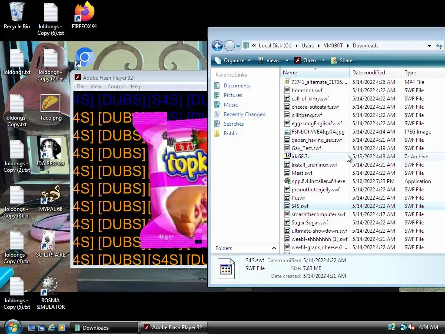Click the Downloads breadcrumb in address bar
445x334 pixels.
click(365, 46)
